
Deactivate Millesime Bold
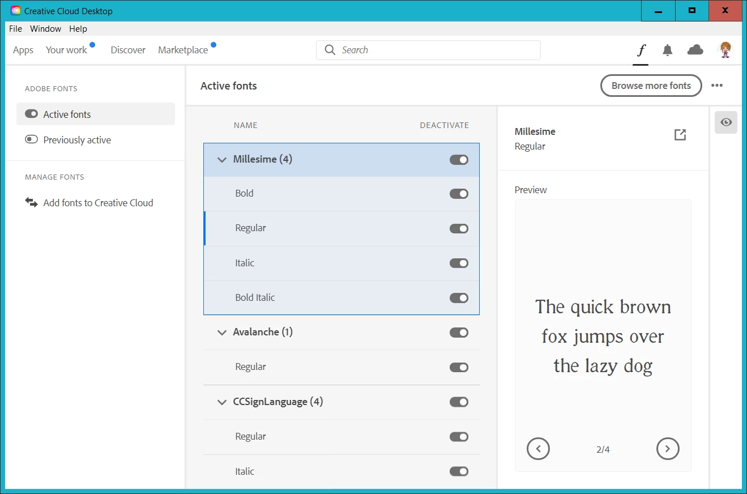pos(459,194)
